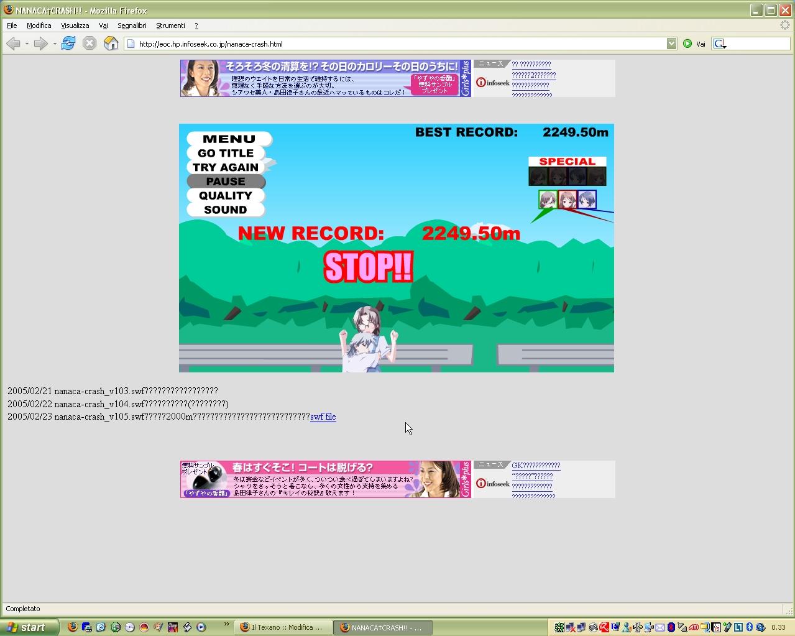Viewport: 795px width, 636px height.
Task: Click the bottom infoseek logo
Action: click(x=493, y=484)
